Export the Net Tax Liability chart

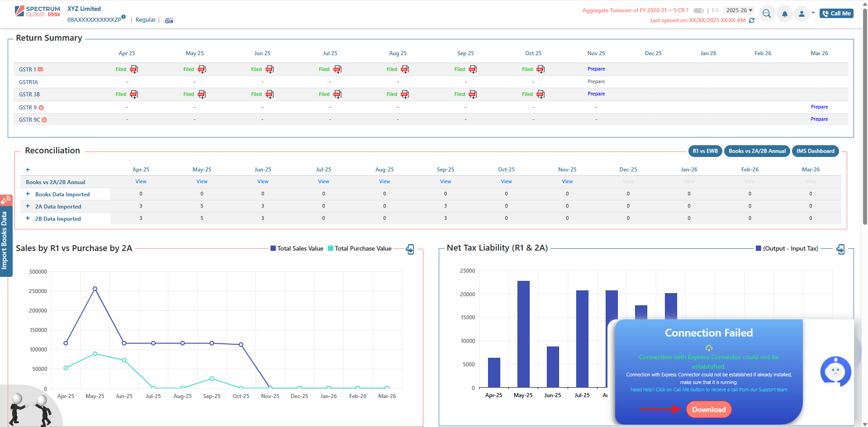coord(840,249)
